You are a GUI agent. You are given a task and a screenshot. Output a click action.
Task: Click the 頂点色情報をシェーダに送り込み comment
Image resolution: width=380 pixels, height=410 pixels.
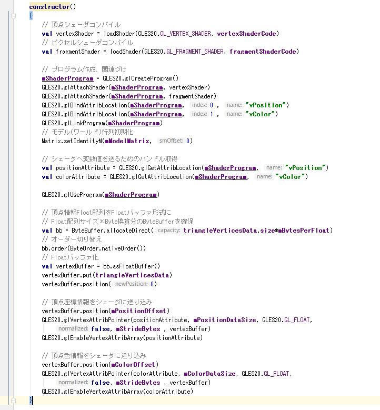[94, 356]
